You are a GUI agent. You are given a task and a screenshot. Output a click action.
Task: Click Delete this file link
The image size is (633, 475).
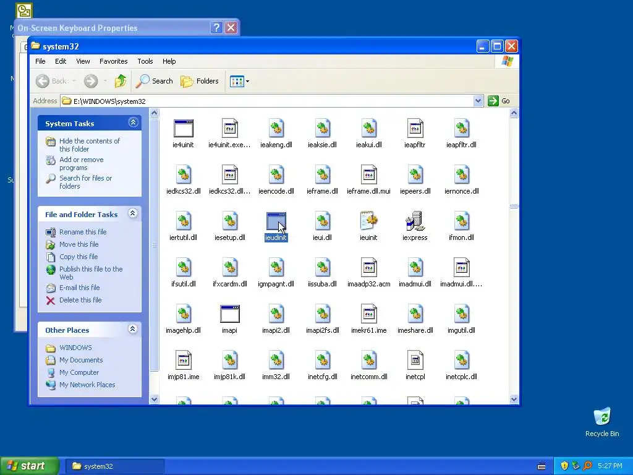tap(80, 300)
